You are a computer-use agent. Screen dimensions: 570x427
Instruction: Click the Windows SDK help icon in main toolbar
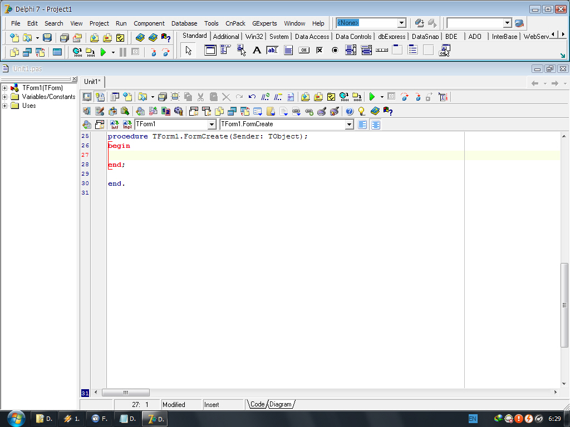pos(166,37)
